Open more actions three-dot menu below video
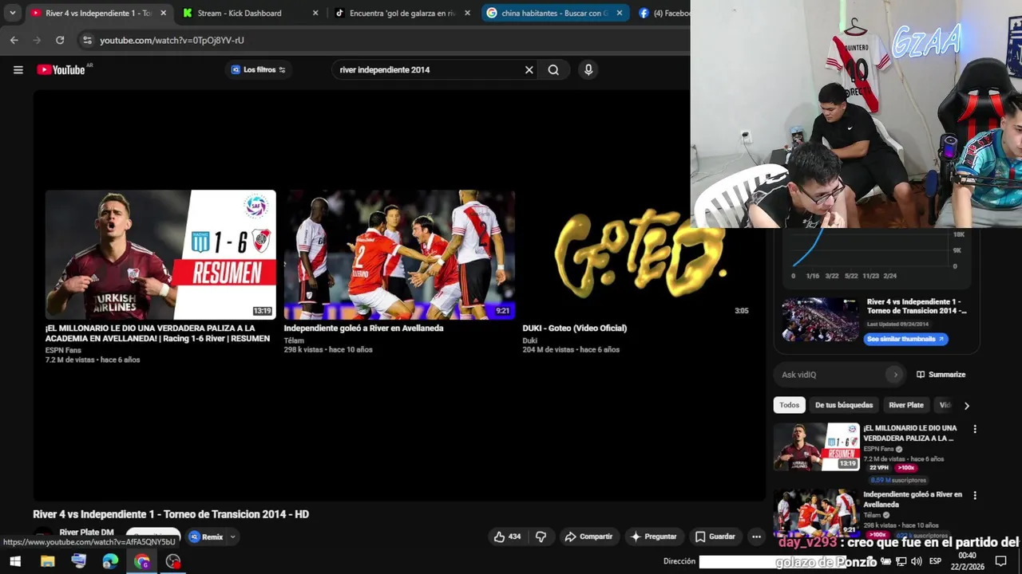The width and height of the screenshot is (1022, 574). 756,537
